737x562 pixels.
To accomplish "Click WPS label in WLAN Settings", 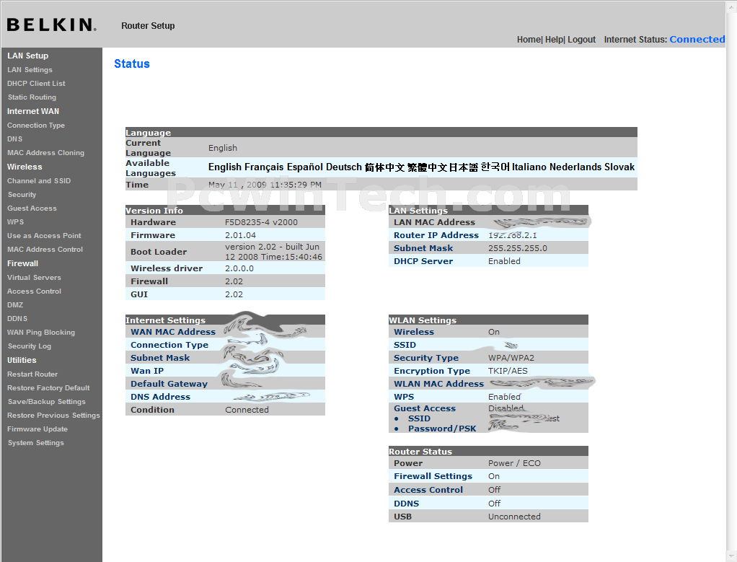I will pos(404,397).
